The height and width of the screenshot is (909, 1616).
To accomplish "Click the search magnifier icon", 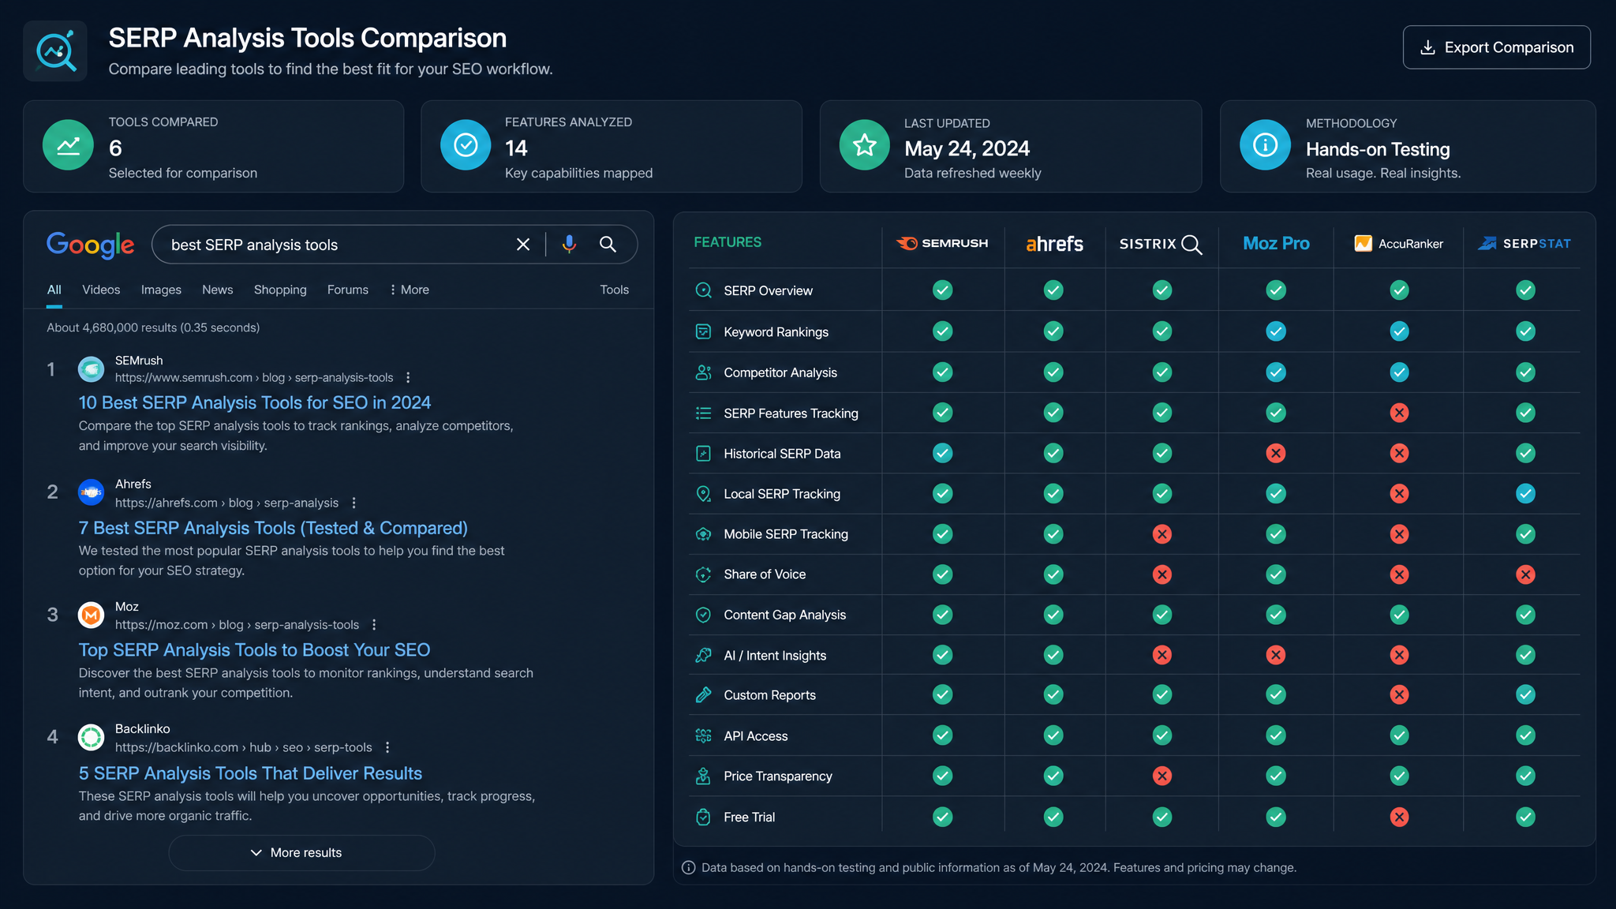I will (608, 245).
